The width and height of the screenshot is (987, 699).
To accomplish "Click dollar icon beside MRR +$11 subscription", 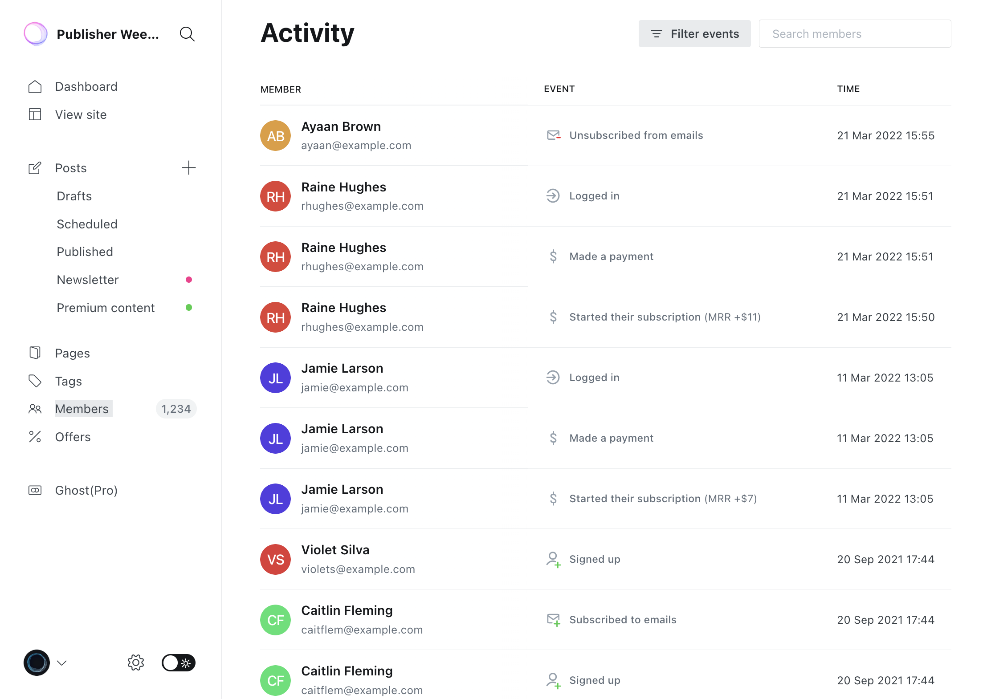I will 553,317.
